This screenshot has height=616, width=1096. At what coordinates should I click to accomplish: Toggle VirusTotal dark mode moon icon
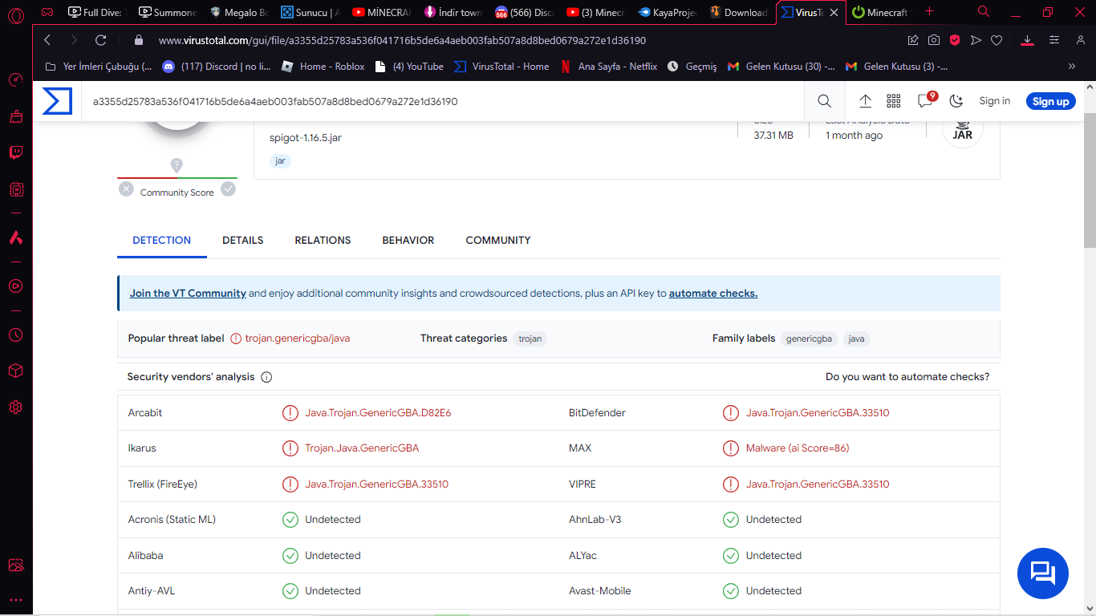(956, 101)
